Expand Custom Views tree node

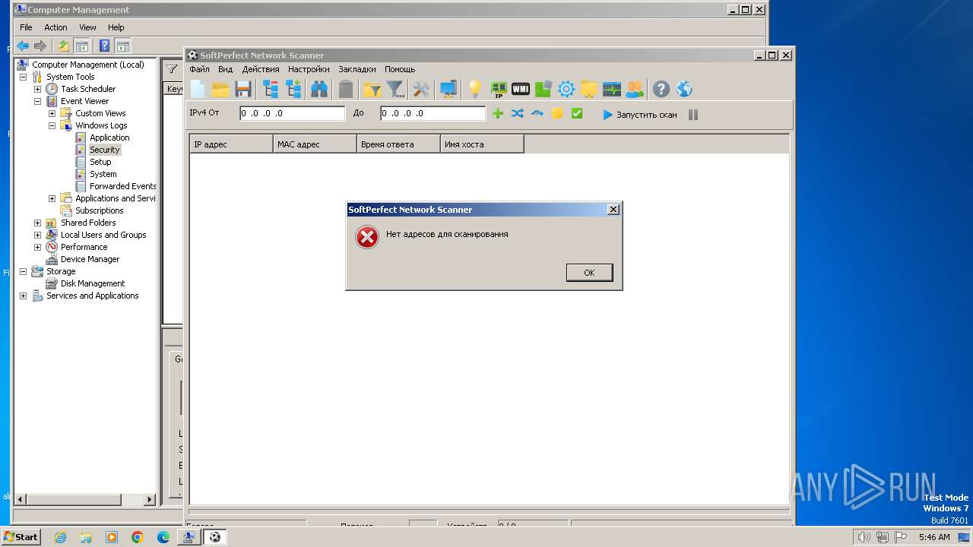pyautogui.click(x=52, y=113)
